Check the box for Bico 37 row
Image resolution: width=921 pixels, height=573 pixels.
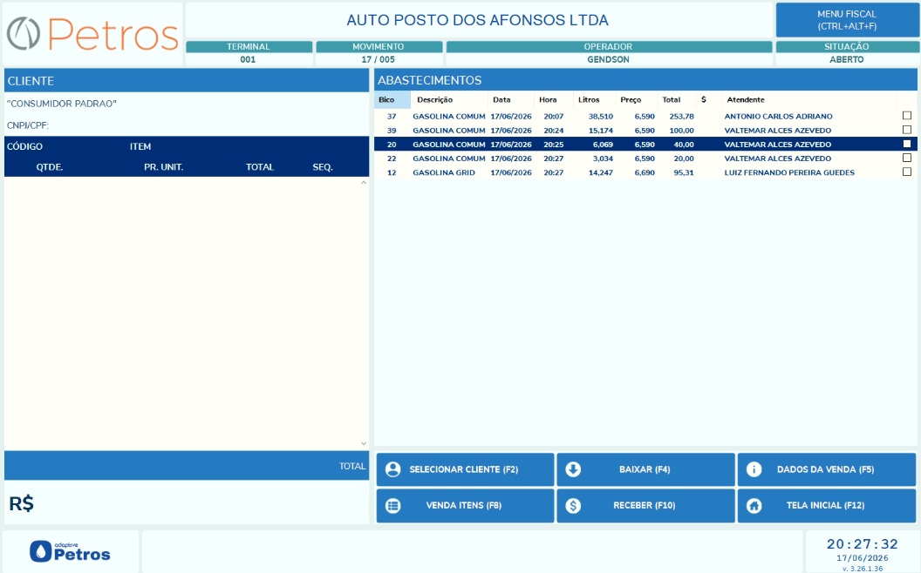click(x=907, y=116)
